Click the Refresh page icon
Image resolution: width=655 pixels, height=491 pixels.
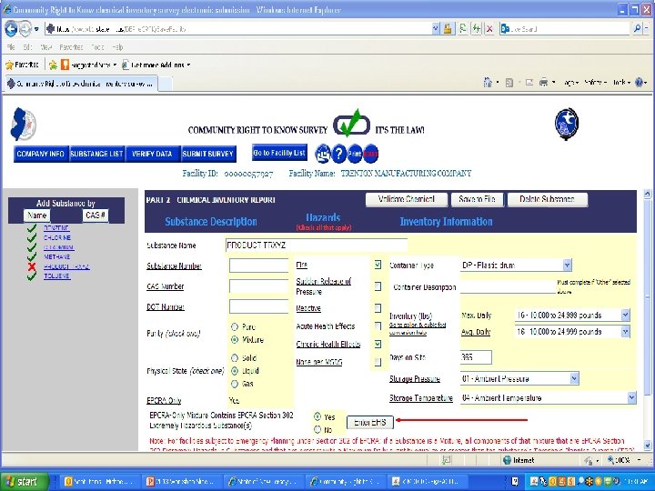pos(462,29)
